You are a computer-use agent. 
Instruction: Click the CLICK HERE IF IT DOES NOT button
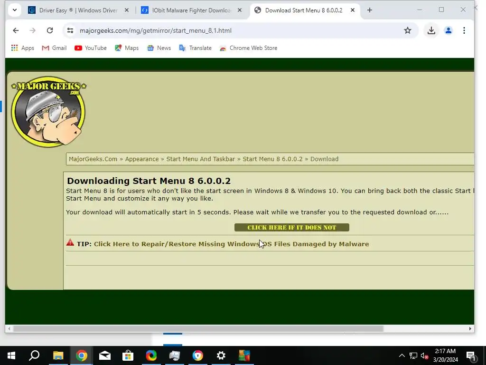coord(292,228)
